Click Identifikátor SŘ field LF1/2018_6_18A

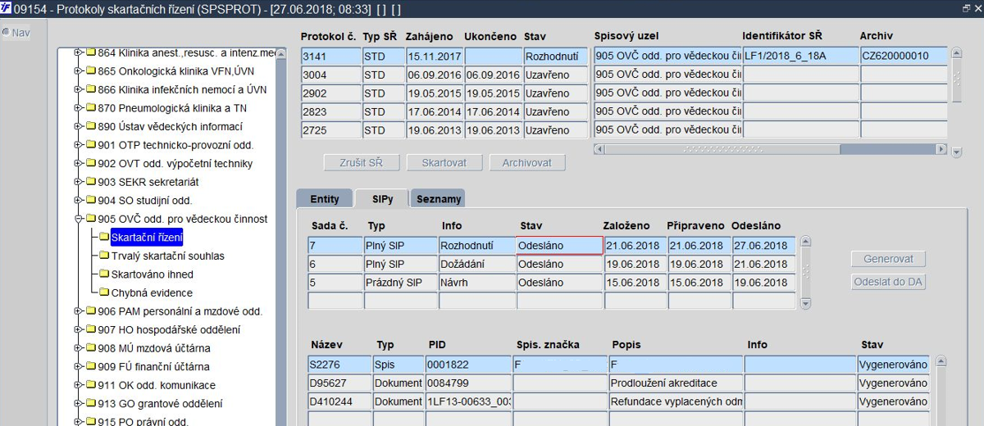799,56
